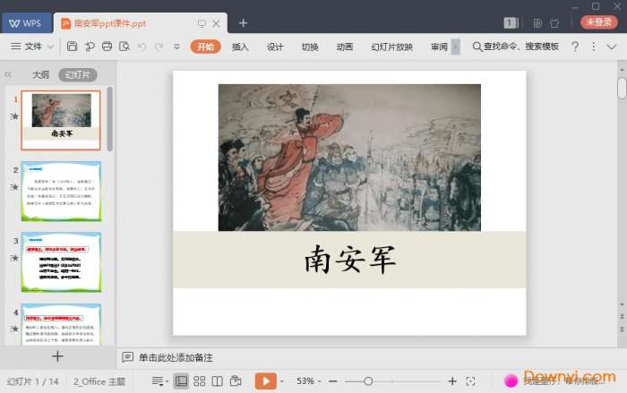This screenshot has height=393, width=627.
Task: Click the 查找命令、搜索模板 search box
Action: [x=515, y=47]
